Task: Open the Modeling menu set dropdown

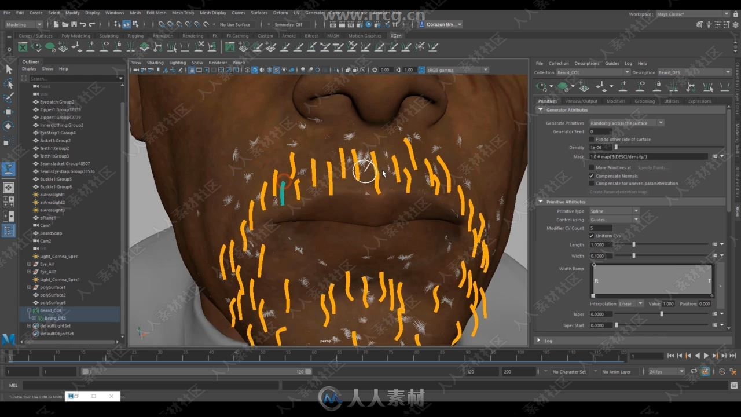Action: 23,24
